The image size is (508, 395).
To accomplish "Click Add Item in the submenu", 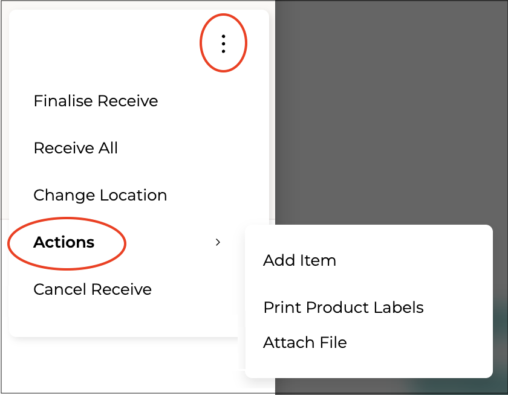I will (299, 260).
